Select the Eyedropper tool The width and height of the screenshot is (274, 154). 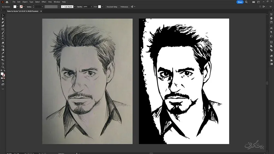3,53
